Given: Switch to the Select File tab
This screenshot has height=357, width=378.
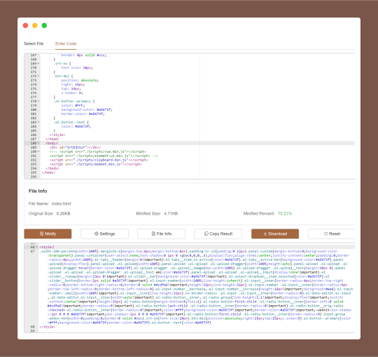Looking at the screenshot, I should [34, 43].
